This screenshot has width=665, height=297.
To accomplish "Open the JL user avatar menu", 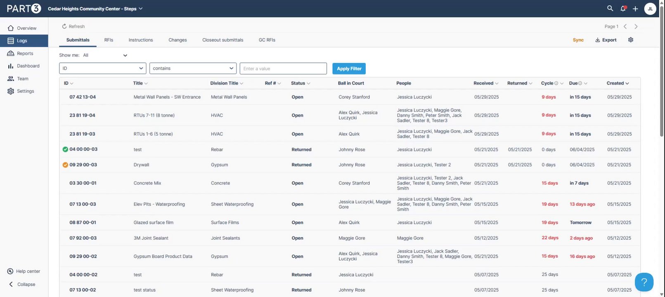I will pyautogui.click(x=650, y=9).
